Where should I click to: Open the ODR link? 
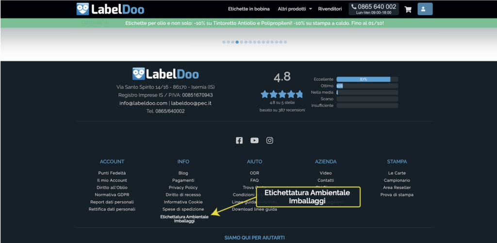[x=254, y=173]
